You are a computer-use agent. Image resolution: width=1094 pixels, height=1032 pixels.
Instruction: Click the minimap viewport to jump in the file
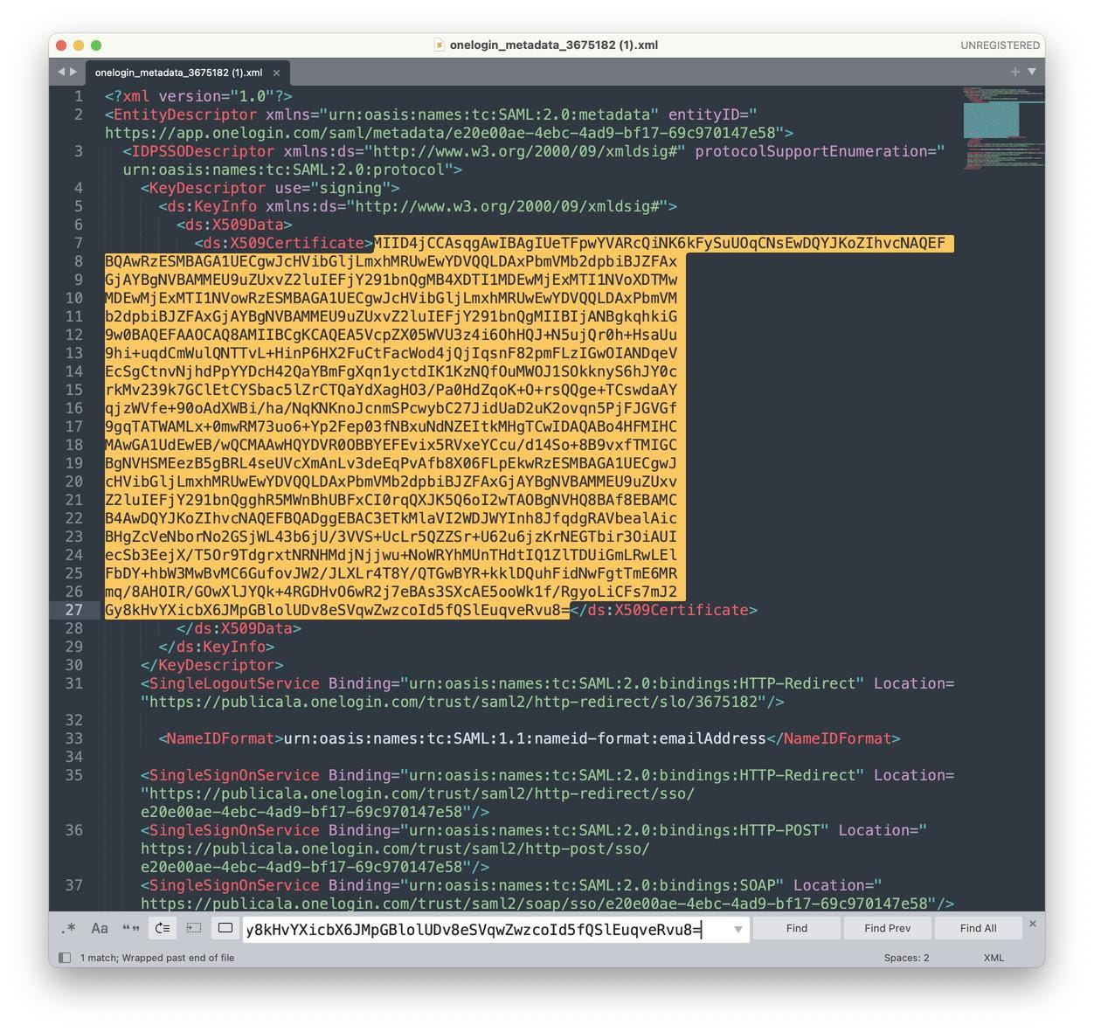[991, 121]
